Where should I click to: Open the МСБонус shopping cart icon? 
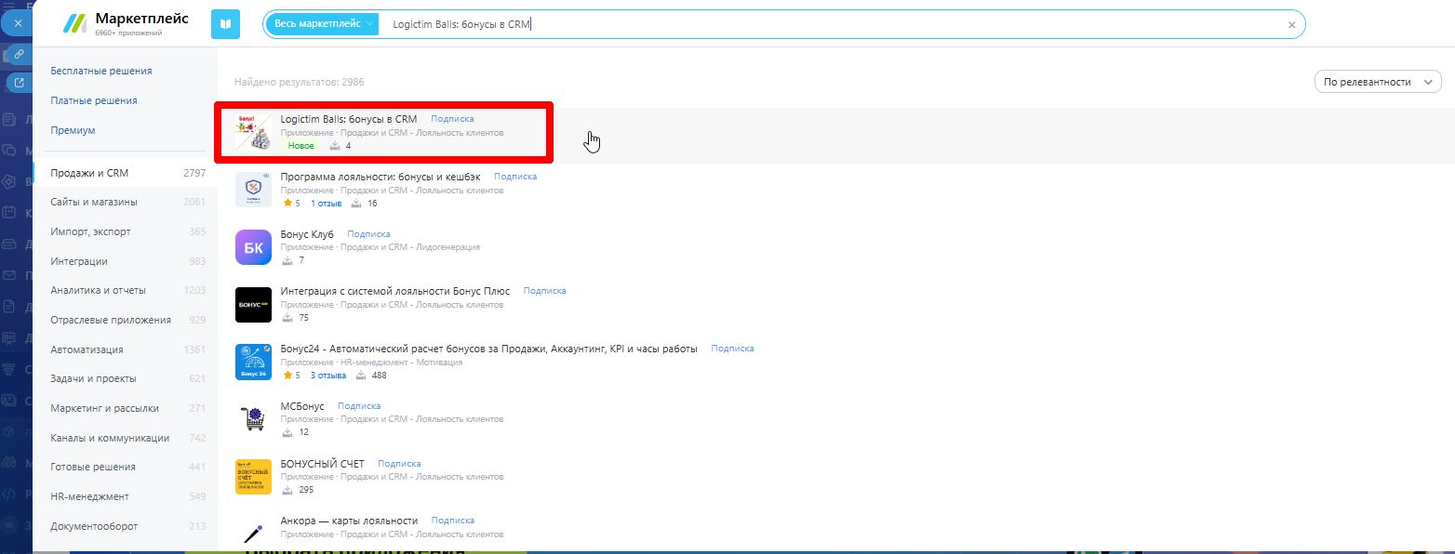253,419
